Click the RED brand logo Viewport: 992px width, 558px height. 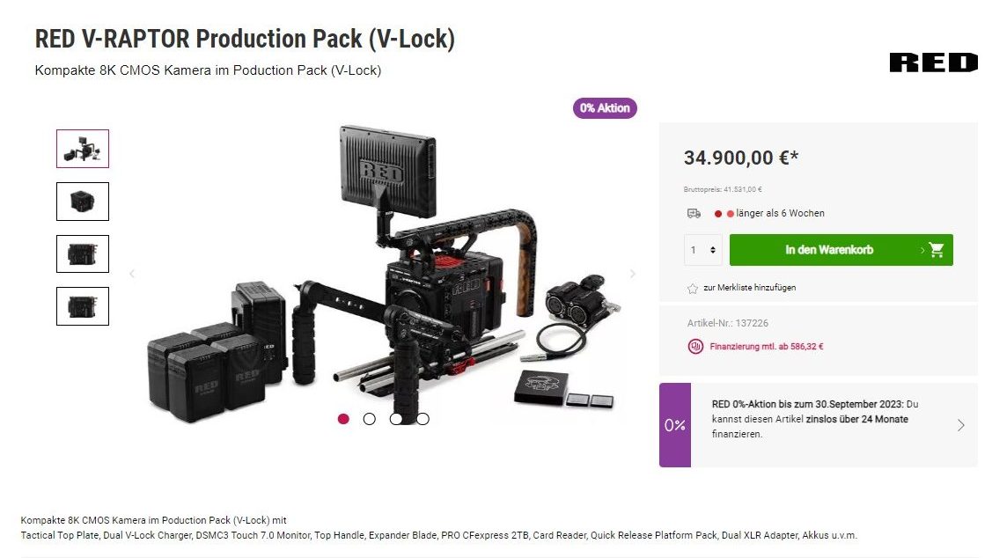click(x=933, y=62)
